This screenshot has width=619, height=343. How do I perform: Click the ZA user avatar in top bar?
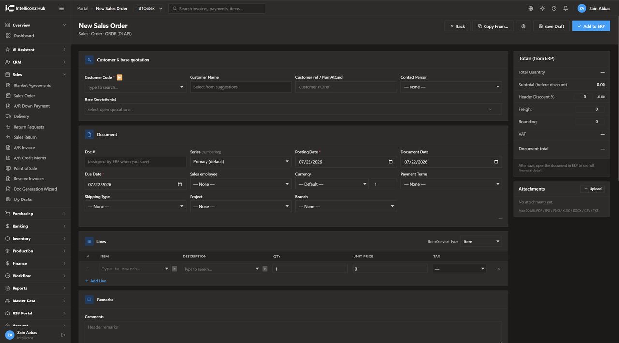click(582, 8)
